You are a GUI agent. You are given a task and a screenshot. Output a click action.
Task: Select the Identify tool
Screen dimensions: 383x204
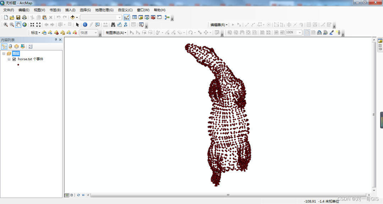(85, 24)
